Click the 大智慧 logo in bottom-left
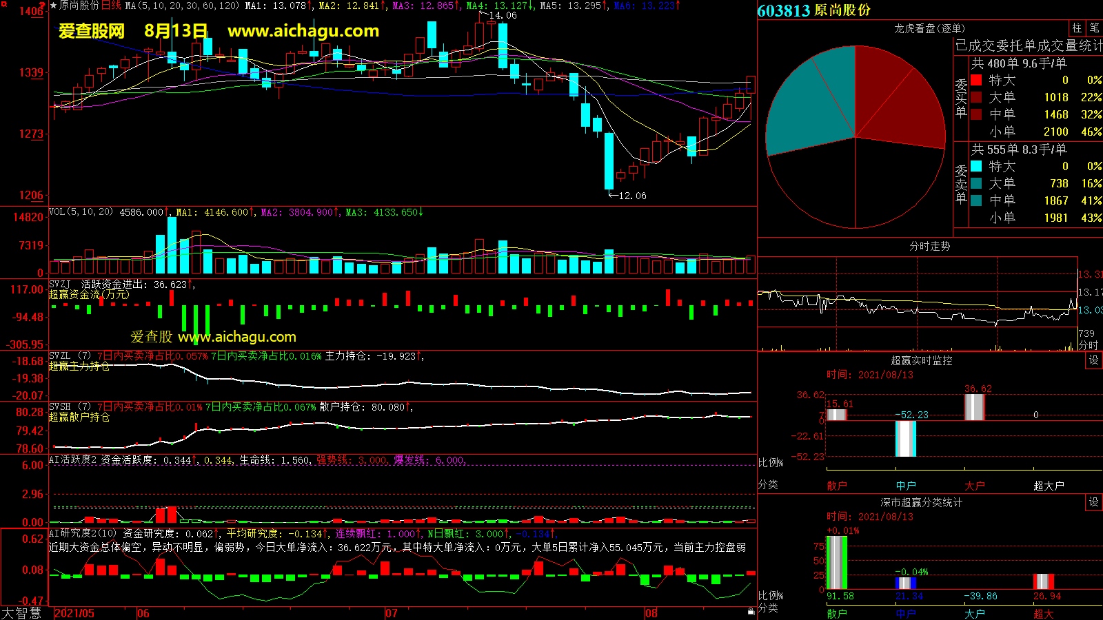The width and height of the screenshot is (1103, 620). [x=21, y=612]
